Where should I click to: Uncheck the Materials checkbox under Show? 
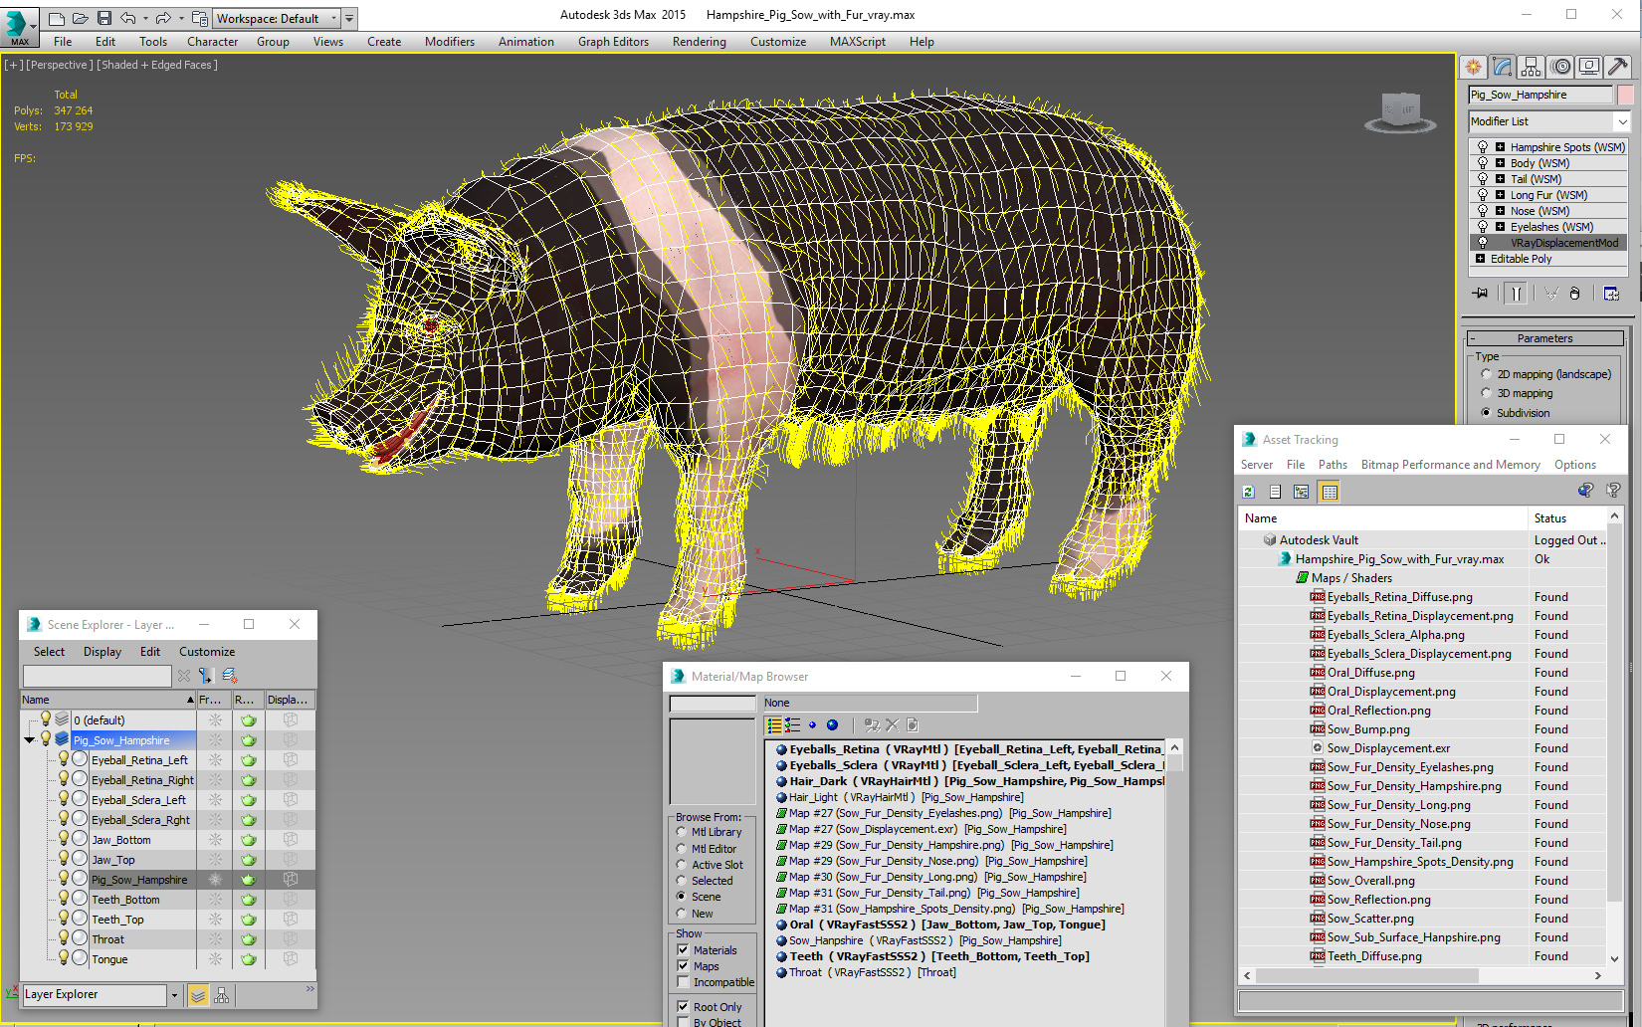[683, 949]
